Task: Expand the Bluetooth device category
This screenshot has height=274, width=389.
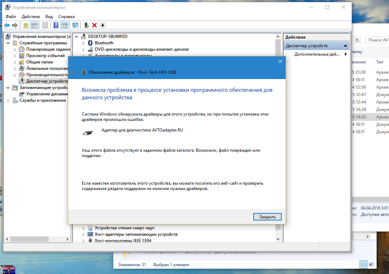Action: click(x=84, y=43)
